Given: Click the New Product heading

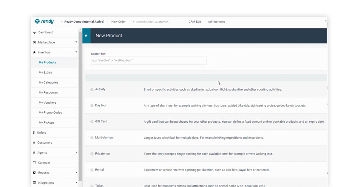Looking at the screenshot, I should tap(109, 35).
